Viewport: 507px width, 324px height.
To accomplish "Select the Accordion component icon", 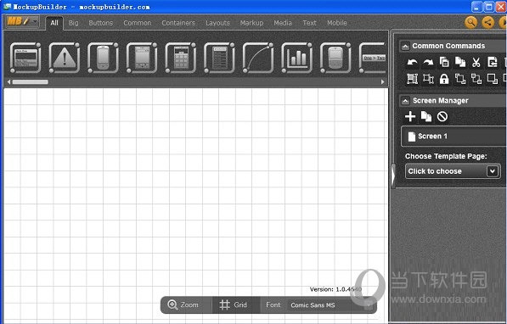I will 25,58.
